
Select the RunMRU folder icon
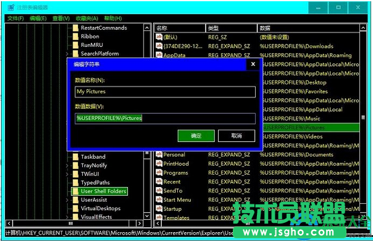[75, 45]
